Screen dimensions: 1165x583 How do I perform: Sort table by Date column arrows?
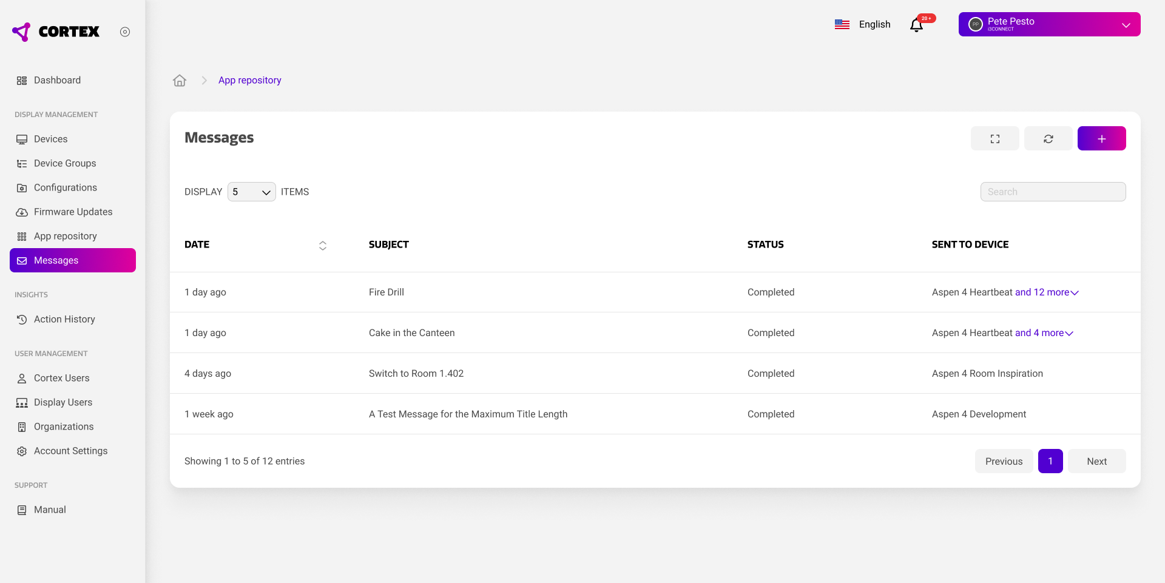pos(323,245)
